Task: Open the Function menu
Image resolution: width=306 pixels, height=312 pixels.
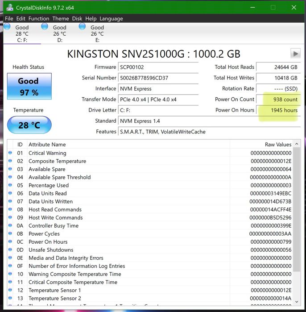Action: [x=39, y=18]
